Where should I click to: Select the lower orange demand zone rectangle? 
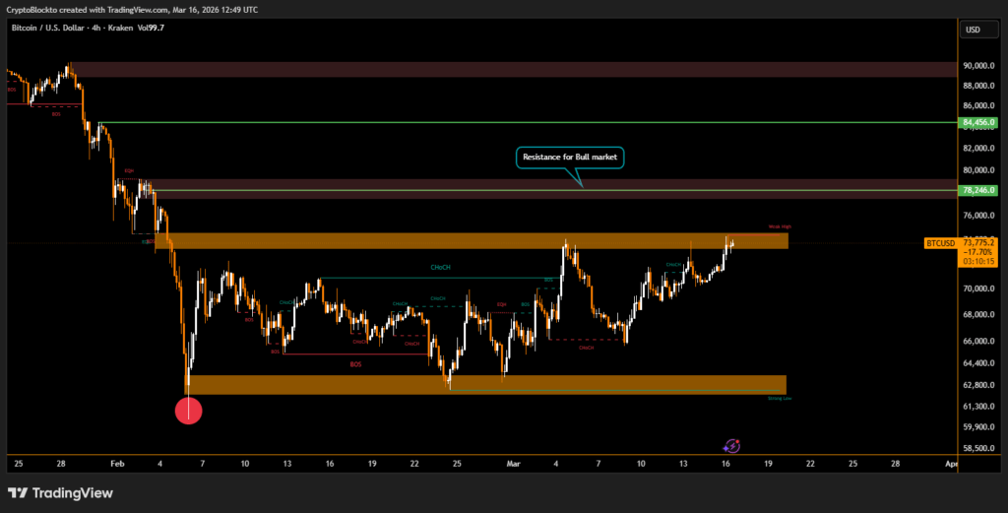(x=487, y=384)
